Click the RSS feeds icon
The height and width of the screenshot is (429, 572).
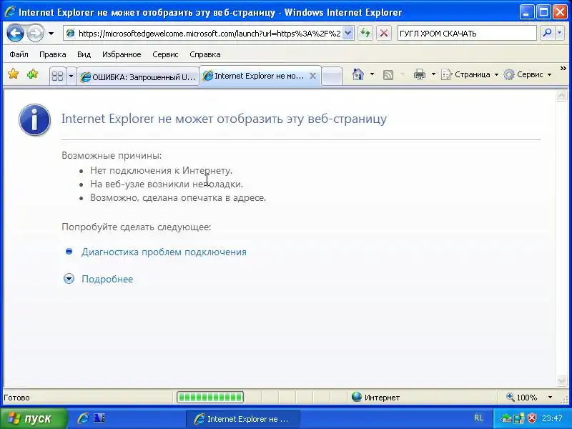(388, 75)
